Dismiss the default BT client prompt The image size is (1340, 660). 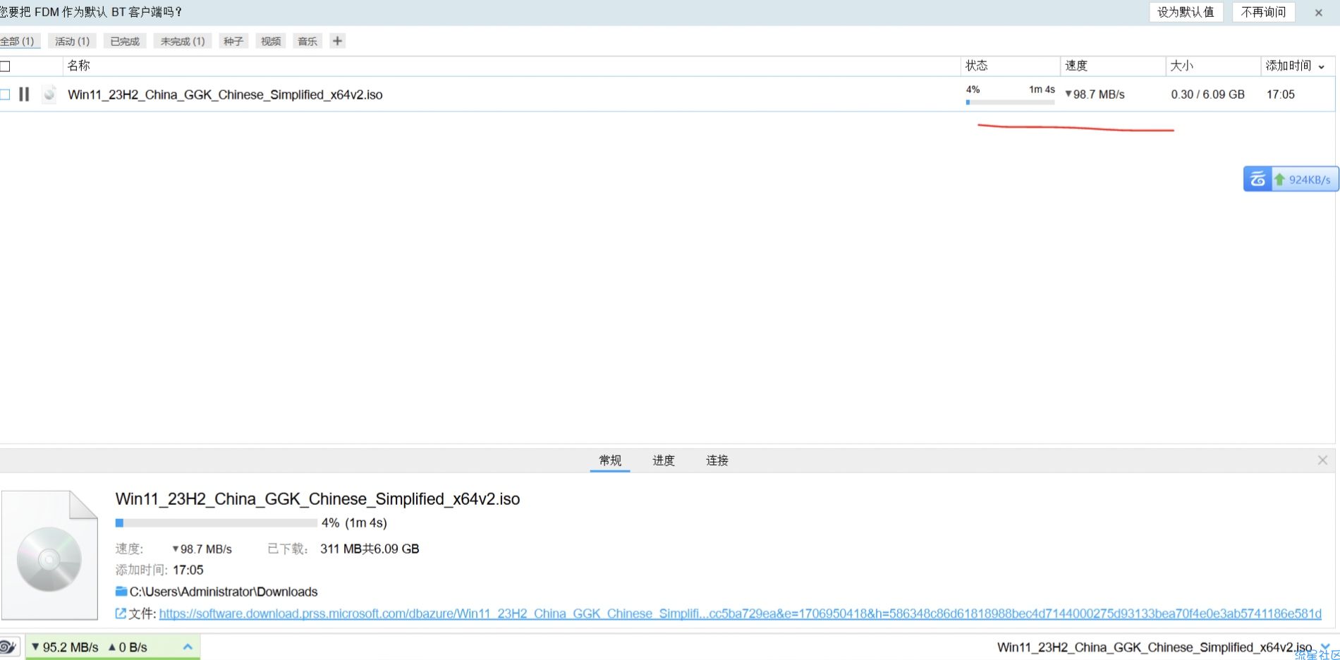(1318, 13)
